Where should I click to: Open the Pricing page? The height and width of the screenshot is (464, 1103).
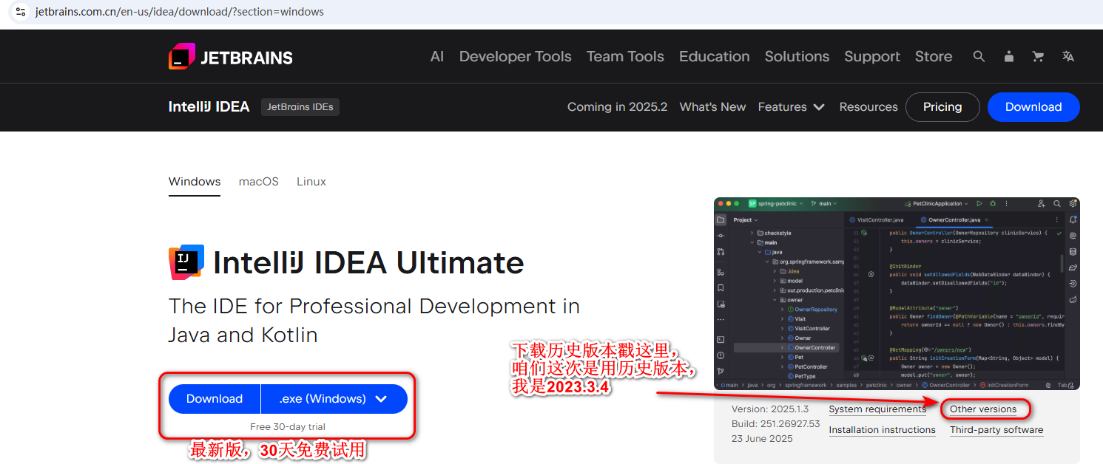click(x=942, y=107)
